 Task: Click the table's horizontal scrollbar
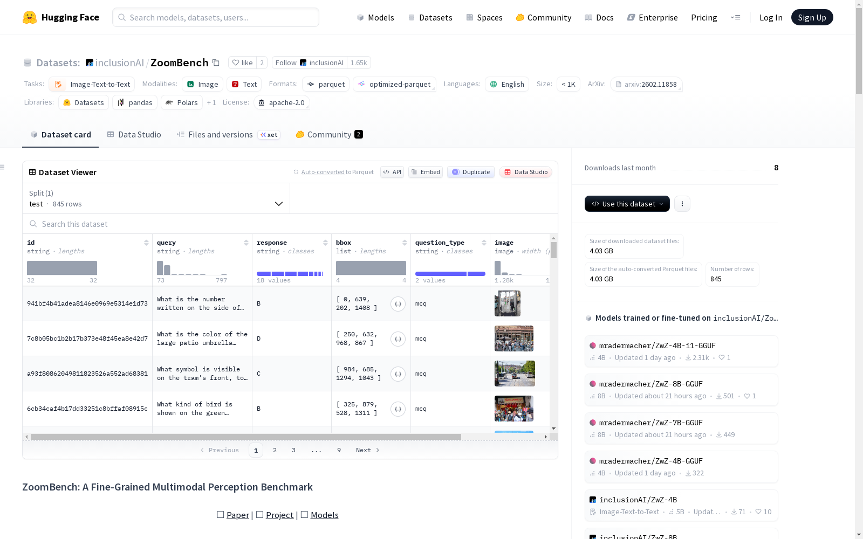coord(246,437)
